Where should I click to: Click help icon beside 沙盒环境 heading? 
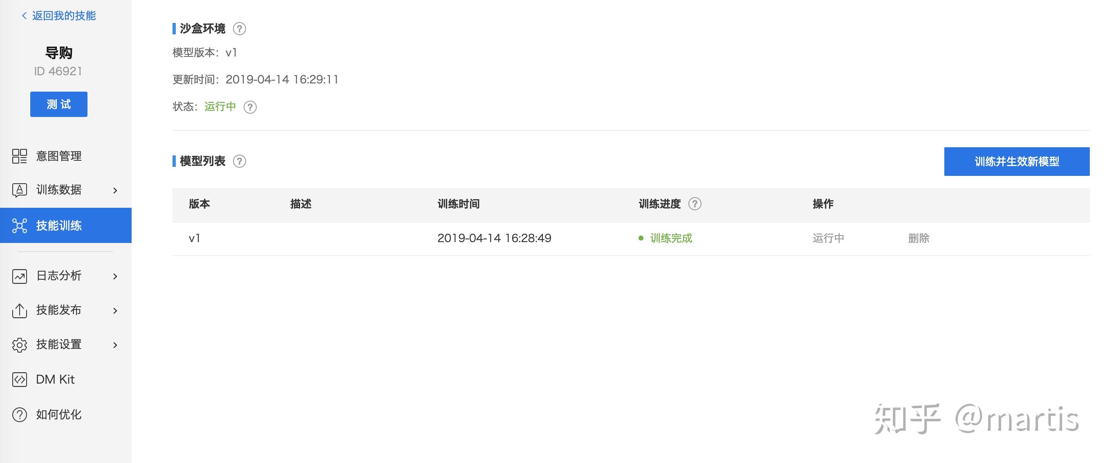click(x=240, y=29)
